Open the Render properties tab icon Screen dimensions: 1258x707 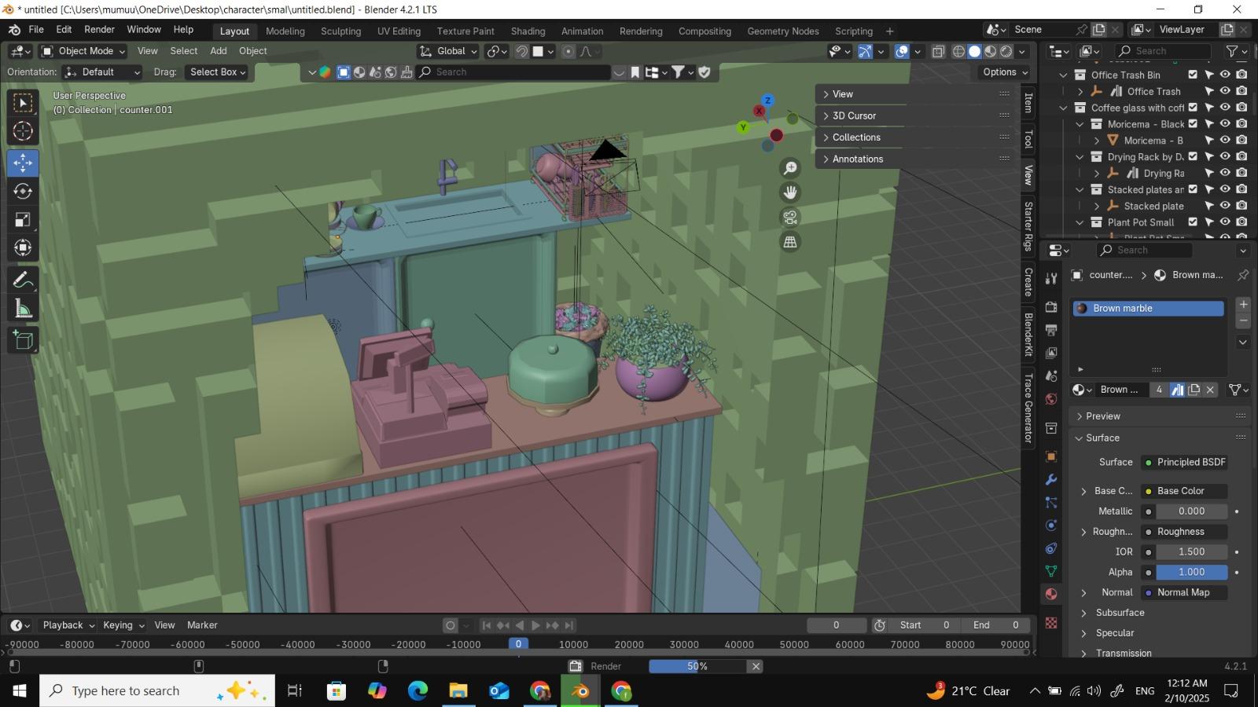coord(1051,306)
